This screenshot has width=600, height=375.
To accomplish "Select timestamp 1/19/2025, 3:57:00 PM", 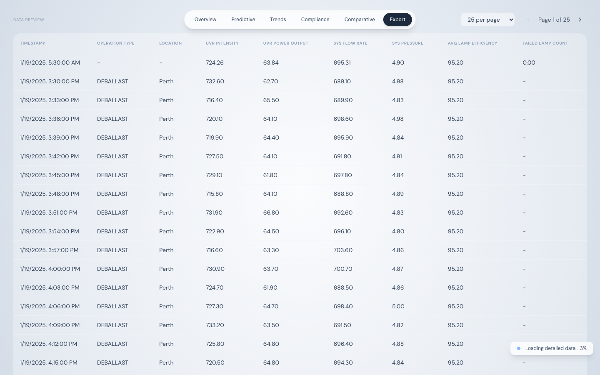I will (50, 250).
